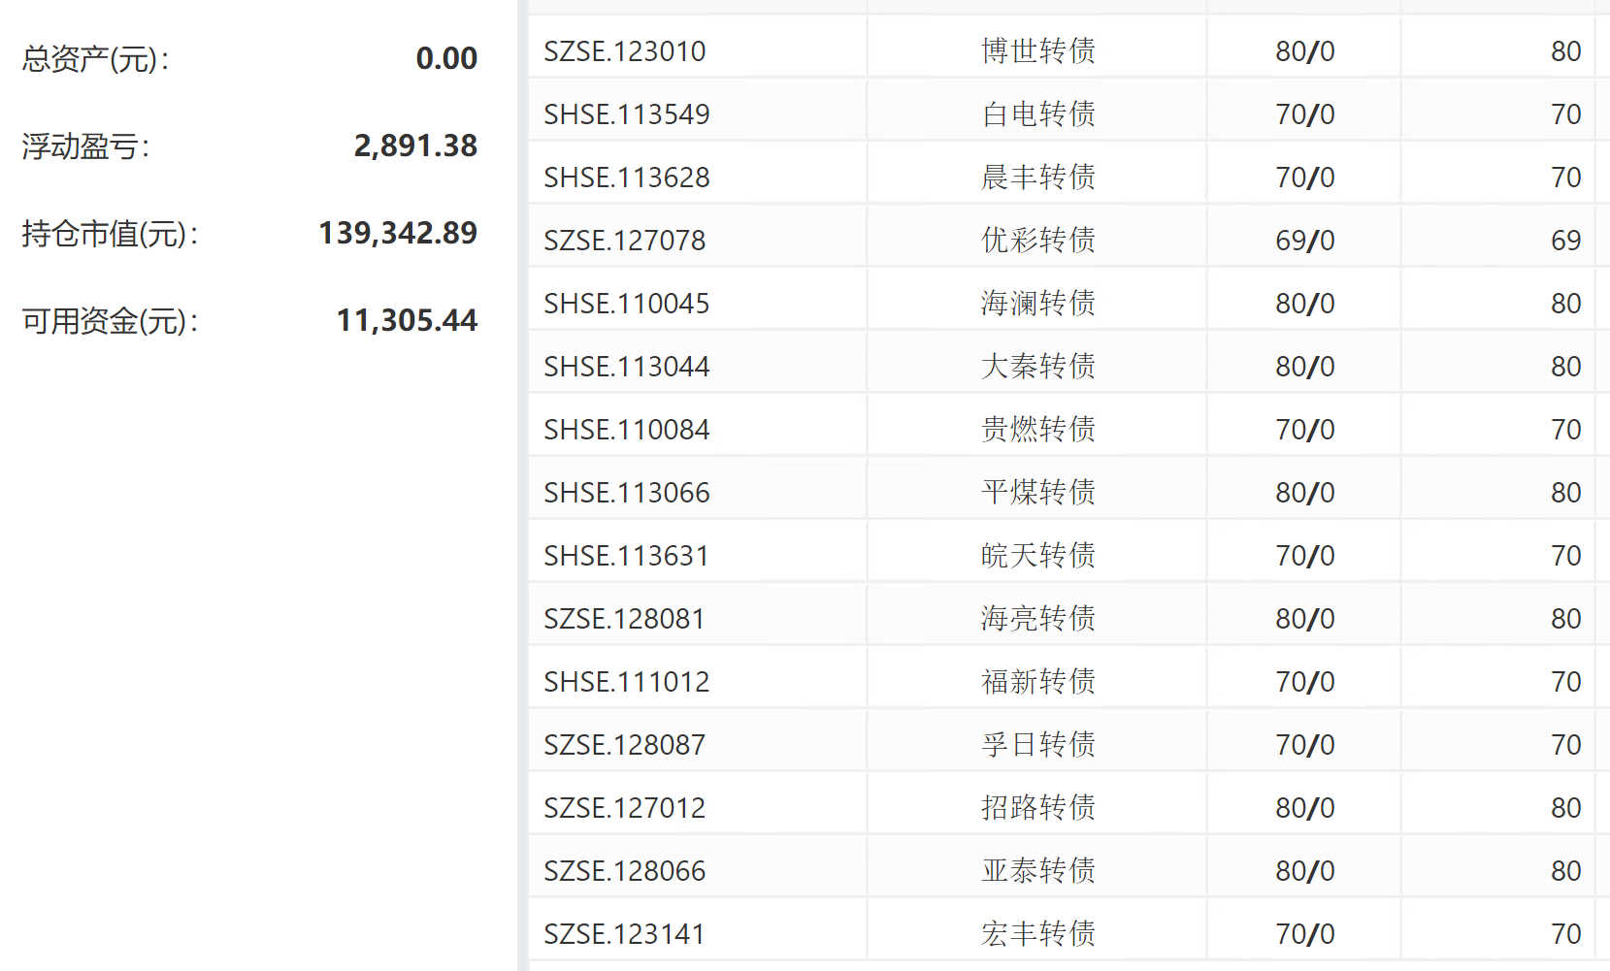1610x971 pixels.
Task: Select the SHSE.113066 row code
Action: (x=626, y=493)
